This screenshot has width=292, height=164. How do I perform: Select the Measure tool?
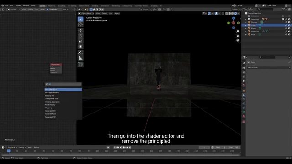coord(80,58)
